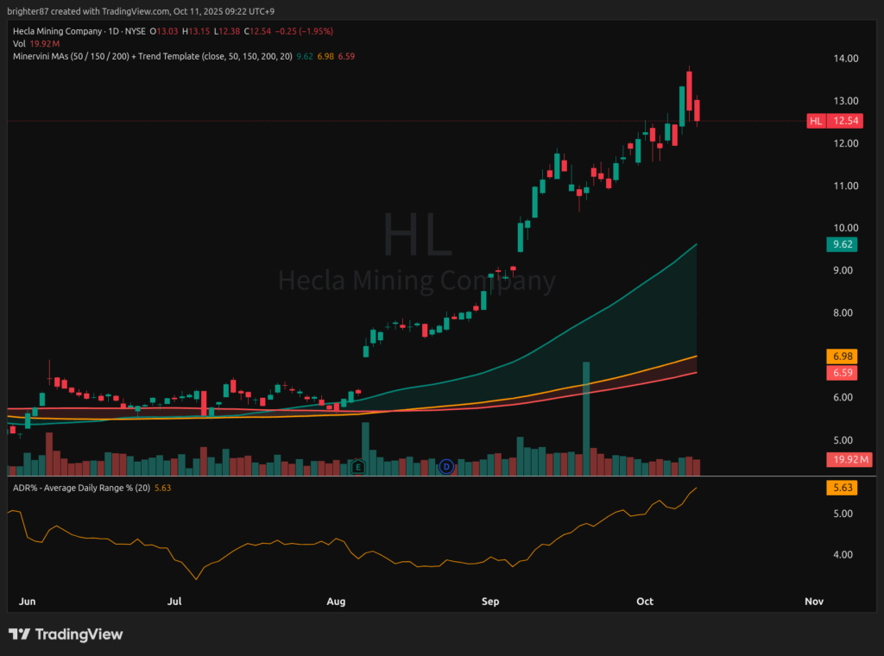Click the dividend 'D' marker on chart
The height and width of the screenshot is (656, 884).
[x=446, y=467]
